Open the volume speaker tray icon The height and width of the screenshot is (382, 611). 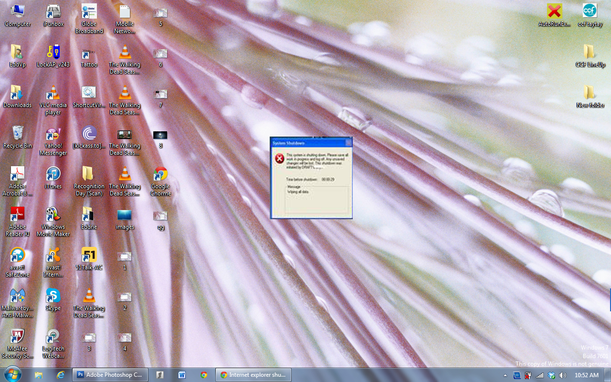563,375
